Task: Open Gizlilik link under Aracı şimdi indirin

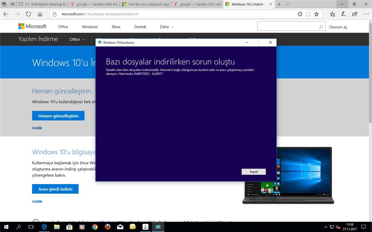Action: (37, 201)
